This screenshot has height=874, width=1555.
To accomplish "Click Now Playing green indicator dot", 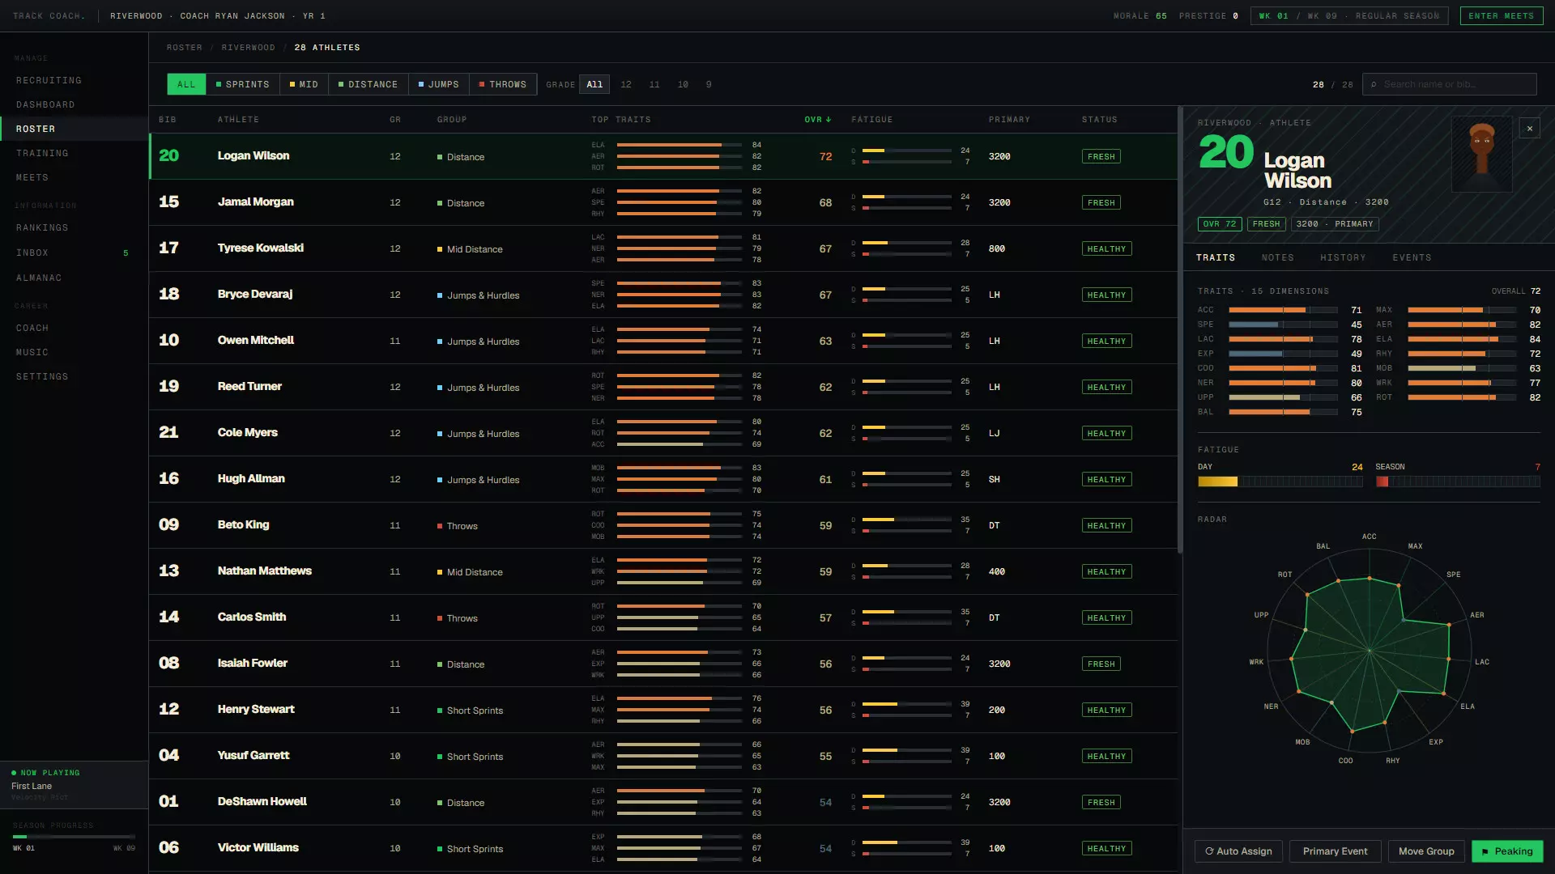I will tap(14, 773).
